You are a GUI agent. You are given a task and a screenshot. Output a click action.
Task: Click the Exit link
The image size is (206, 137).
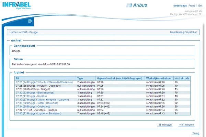pyautogui.click(x=201, y=5)
